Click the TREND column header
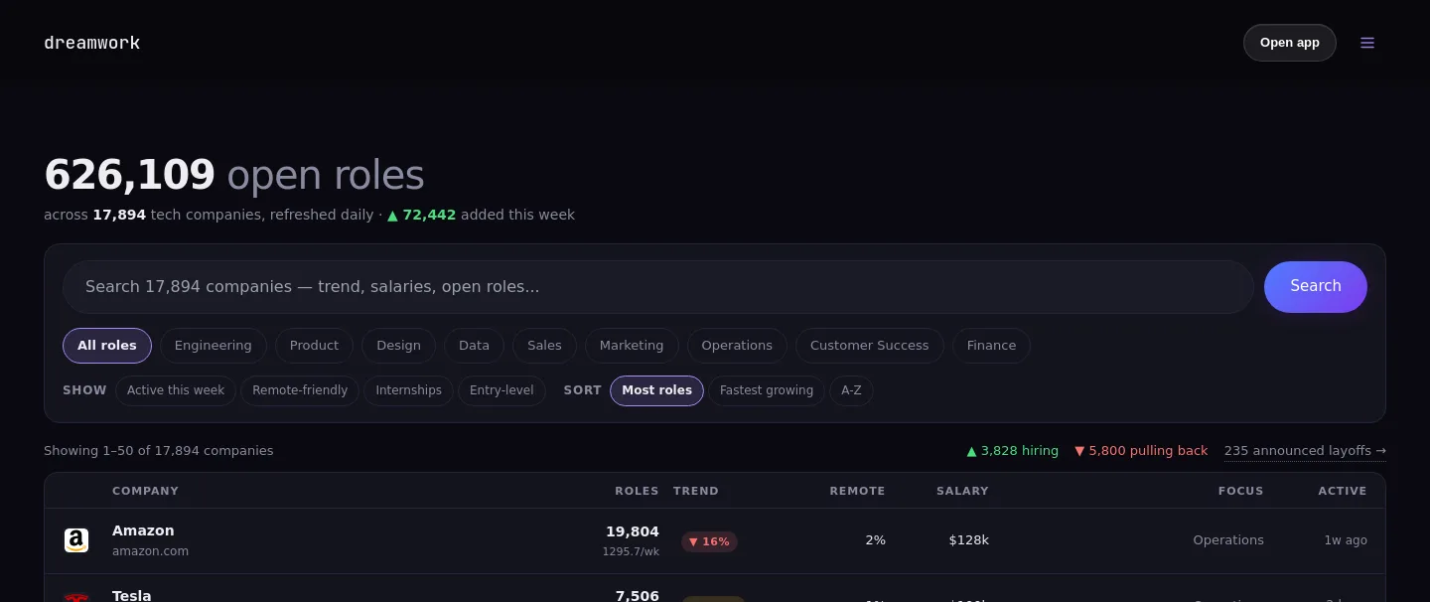The width and height of the screenshot is (1430, 602). click(x=695, y=491)
